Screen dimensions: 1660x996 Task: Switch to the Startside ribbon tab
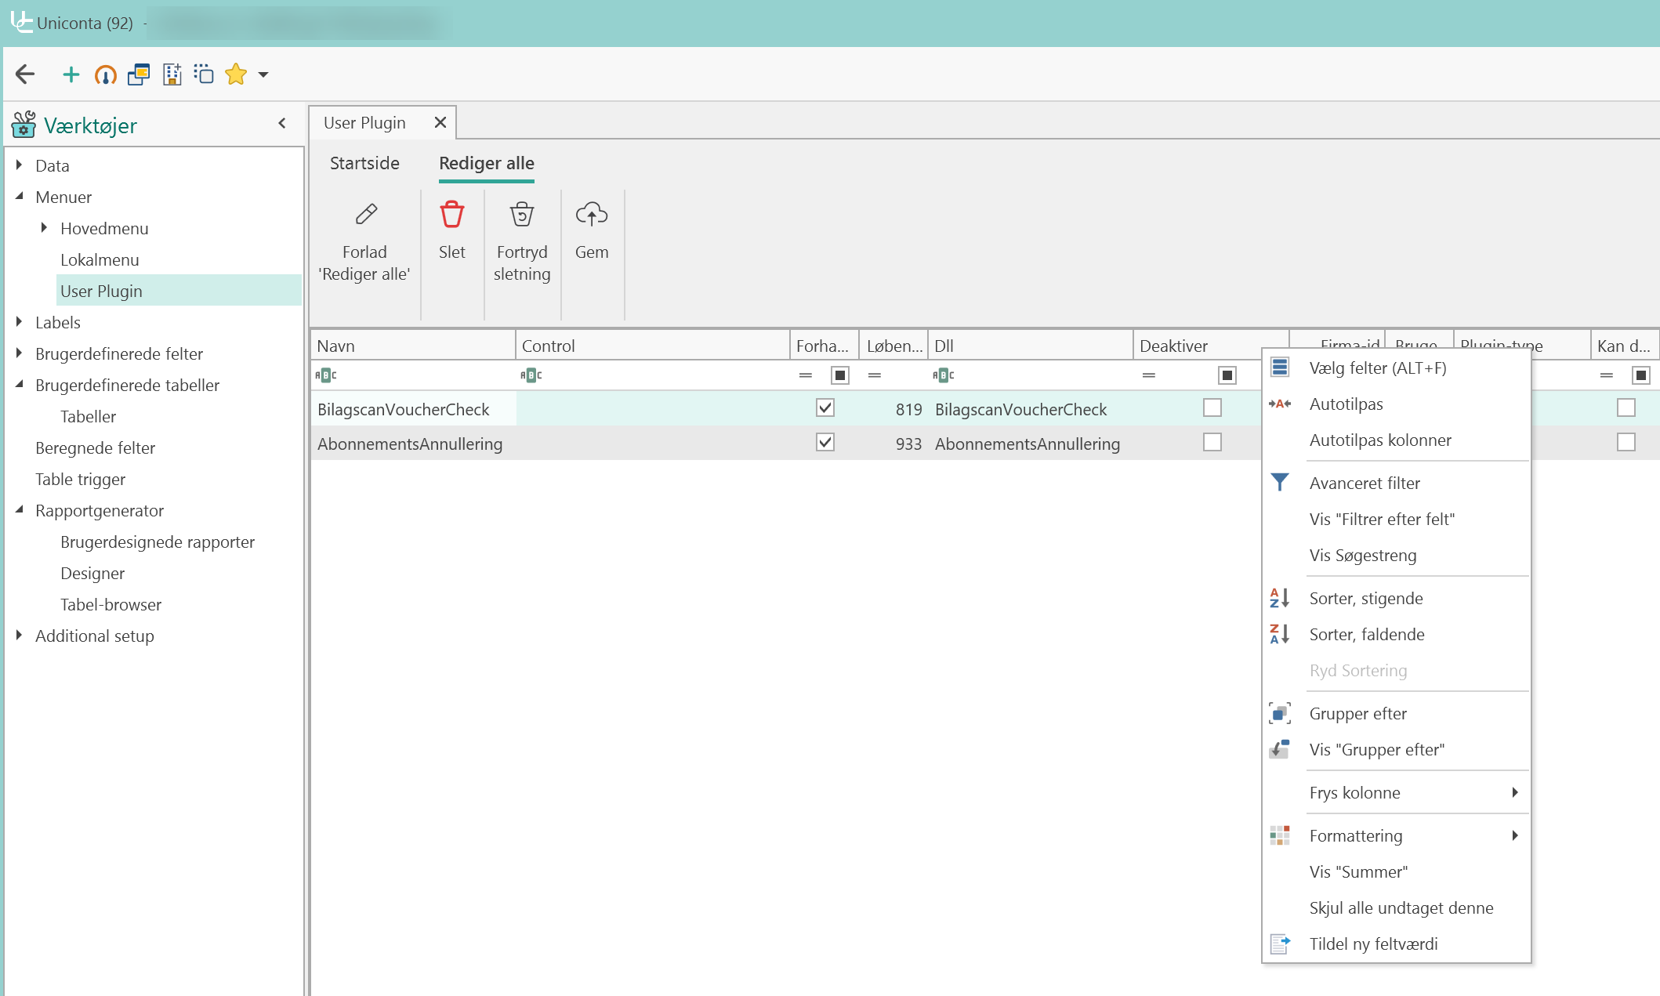(x=364, y=163)
